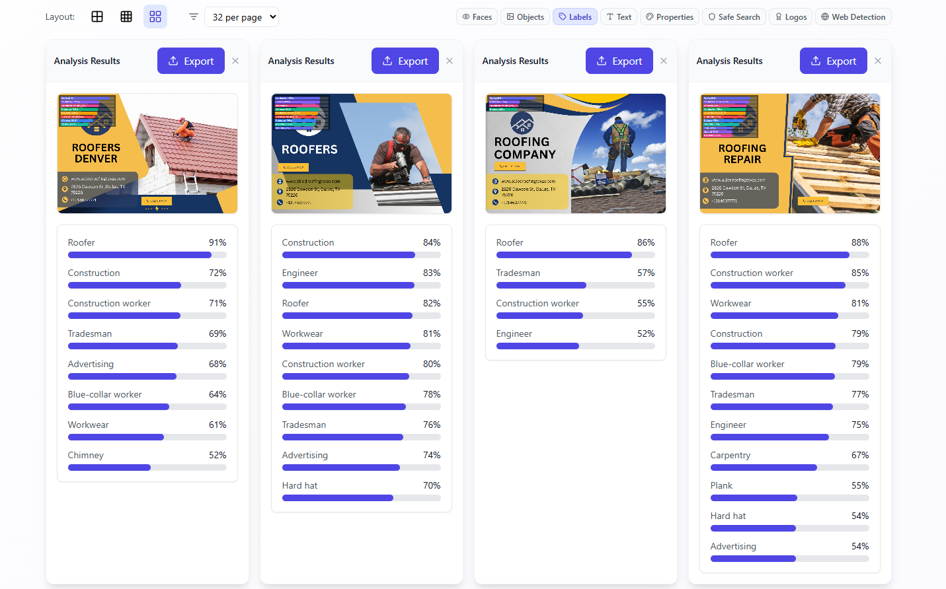The width and height of the screenshot is (946, 589).
Task: Open the filter lines icon
Action: point(194,17)
